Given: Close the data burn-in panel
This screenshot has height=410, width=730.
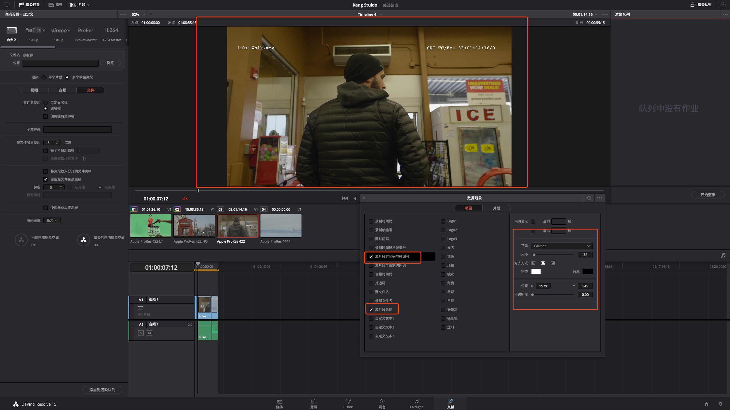Looking at the screenshot, I should coord(364,198).
